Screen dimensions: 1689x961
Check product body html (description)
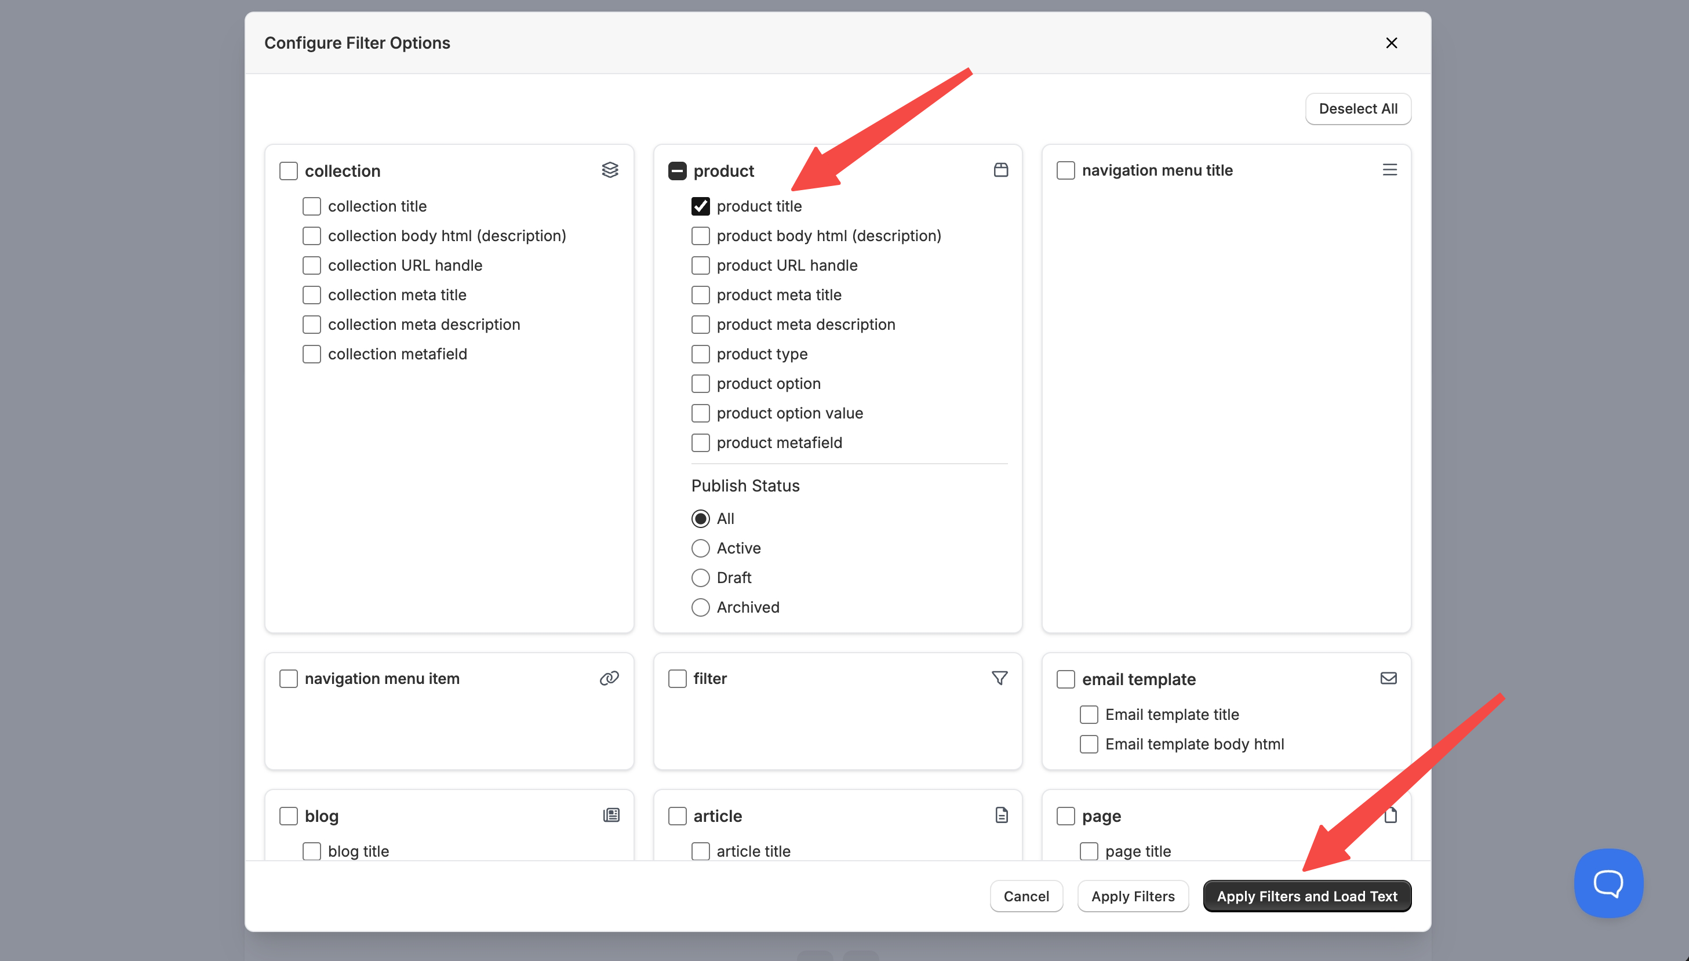click(x=700, y=236)
